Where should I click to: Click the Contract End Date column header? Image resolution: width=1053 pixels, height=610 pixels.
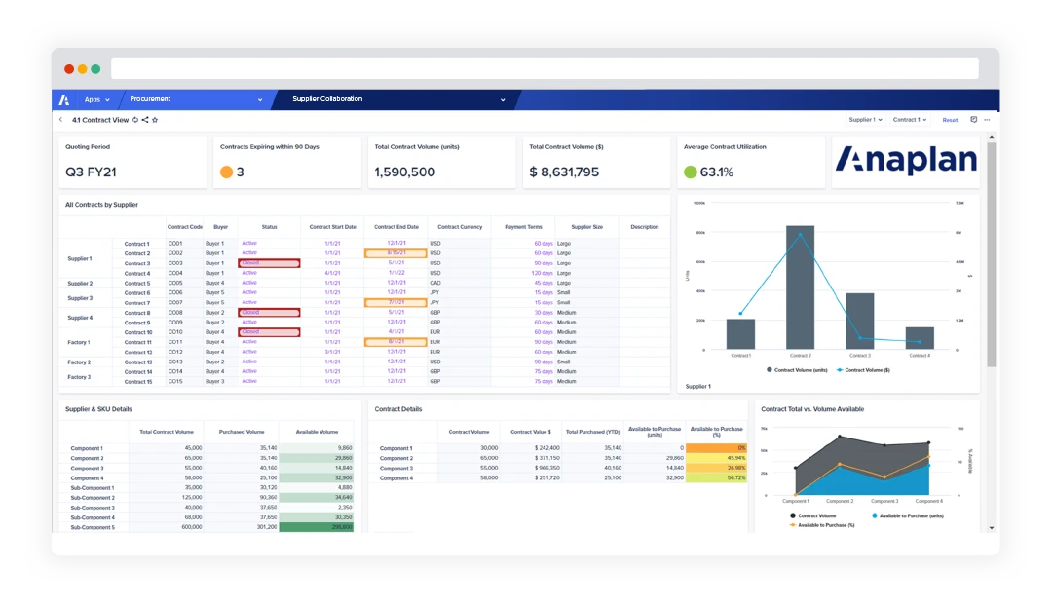point(396,227)
